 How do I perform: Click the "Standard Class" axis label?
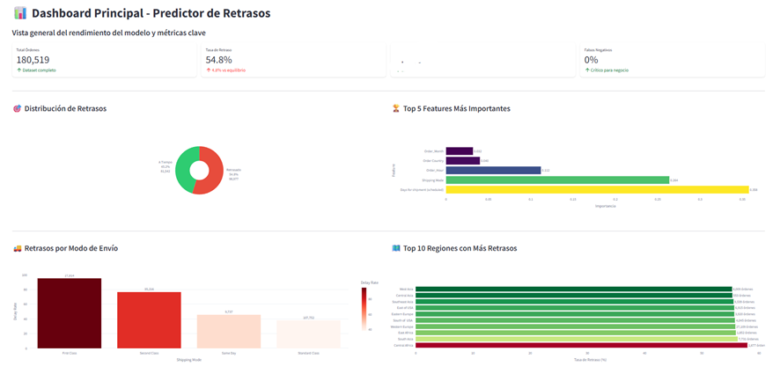tap(308, 353)
